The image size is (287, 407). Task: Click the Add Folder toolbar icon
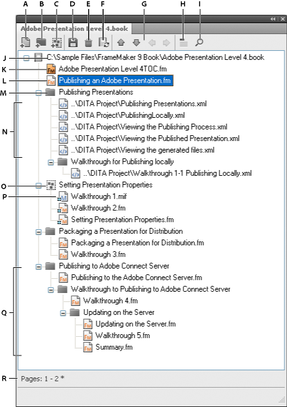(41, 43)
